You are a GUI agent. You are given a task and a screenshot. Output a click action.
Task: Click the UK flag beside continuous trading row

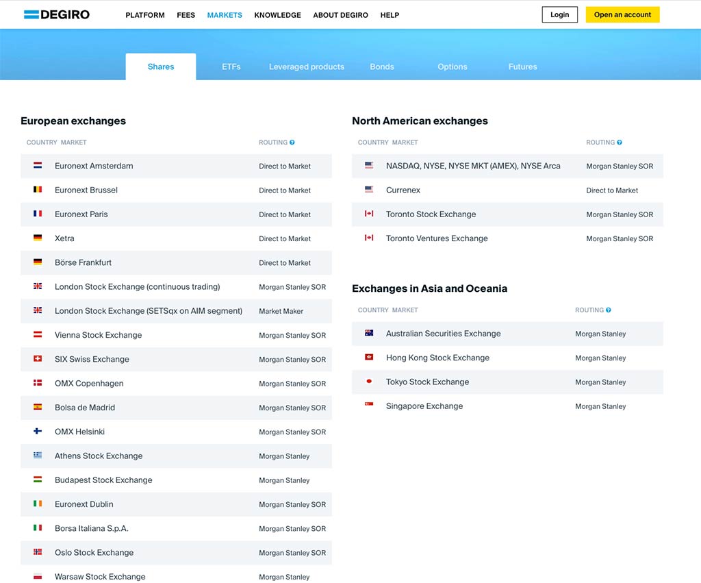point(38,286)
